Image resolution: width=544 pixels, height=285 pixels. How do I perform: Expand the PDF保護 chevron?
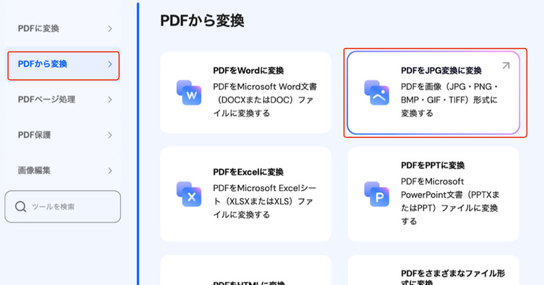tap(109, 135)
